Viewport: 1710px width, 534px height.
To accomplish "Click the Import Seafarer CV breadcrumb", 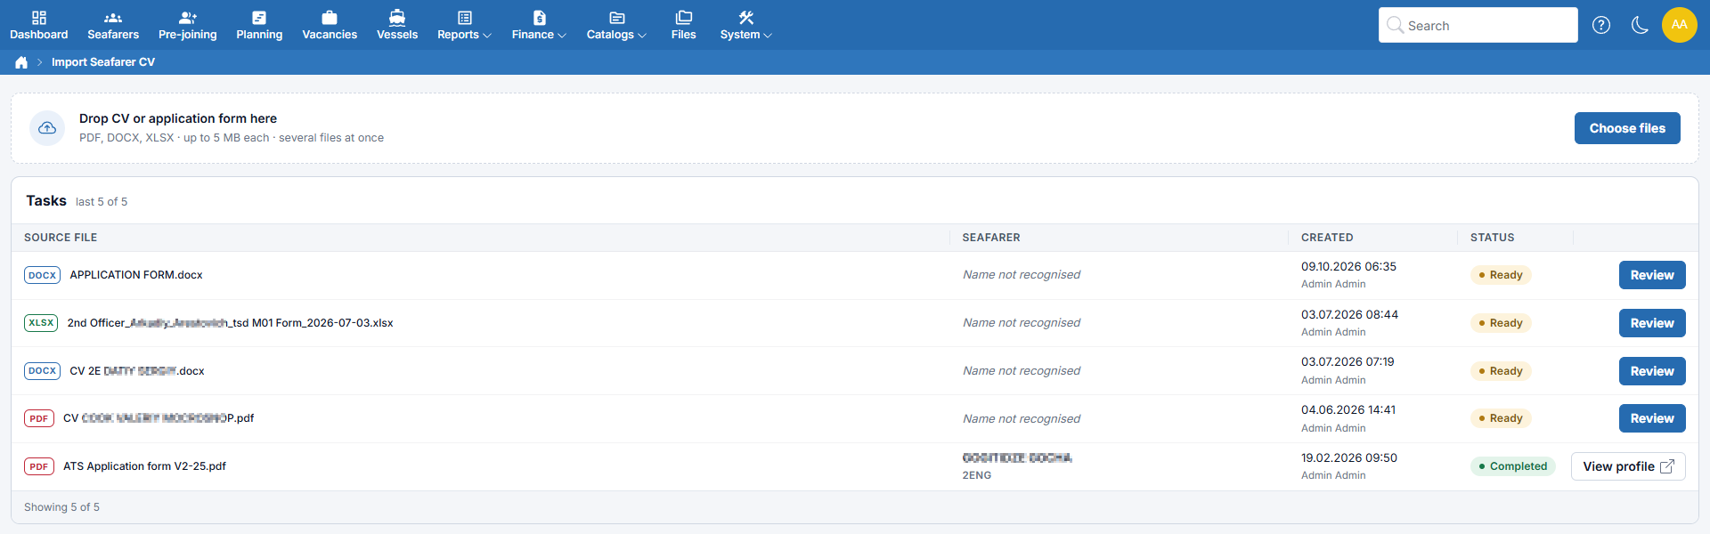I will [x=103, y=62].
